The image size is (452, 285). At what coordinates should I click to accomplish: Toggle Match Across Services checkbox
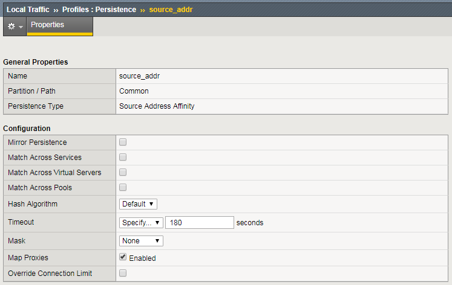point(123,158)
